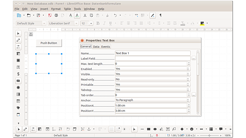This screenshot has height=138, width=246.
Task: Click the anchor icon in bottom toolbar
Action: pyautogui.click(x=88, y=129)
